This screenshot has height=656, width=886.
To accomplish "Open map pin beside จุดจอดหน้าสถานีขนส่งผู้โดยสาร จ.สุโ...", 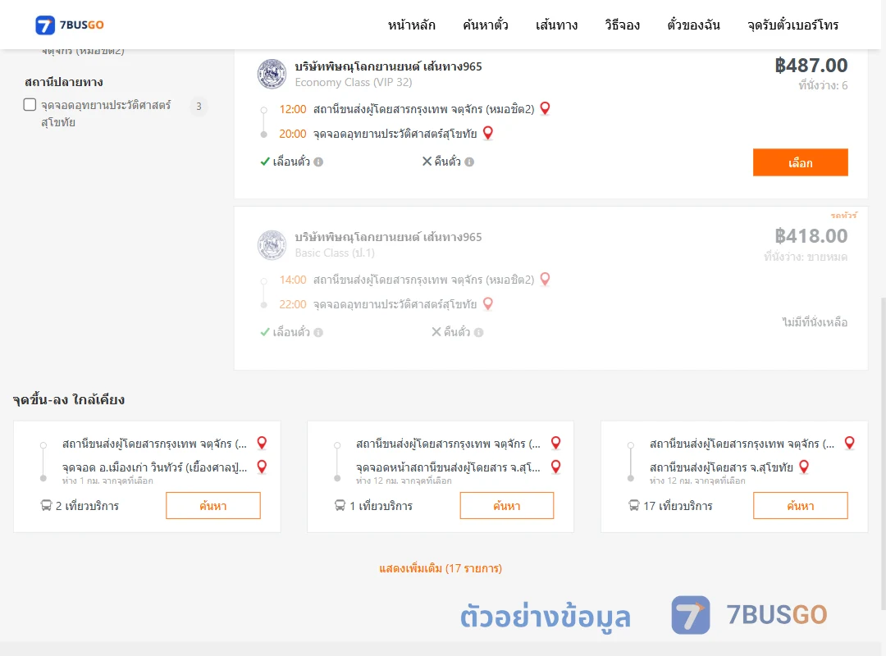I will (x=556, y=466).
